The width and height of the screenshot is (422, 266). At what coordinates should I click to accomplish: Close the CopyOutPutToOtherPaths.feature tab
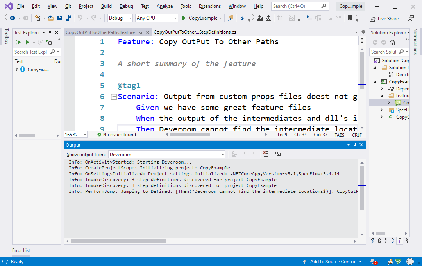[147, 32]
